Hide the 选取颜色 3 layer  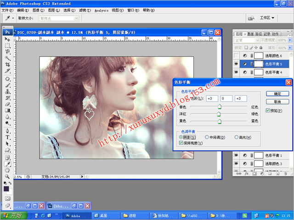coord(236,164)
